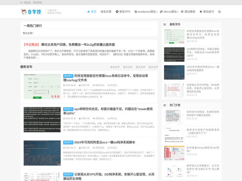Click the 建站技巧 tag on the 宝塔面板 post
Screen dimensions: 242x181
(68, 76)
